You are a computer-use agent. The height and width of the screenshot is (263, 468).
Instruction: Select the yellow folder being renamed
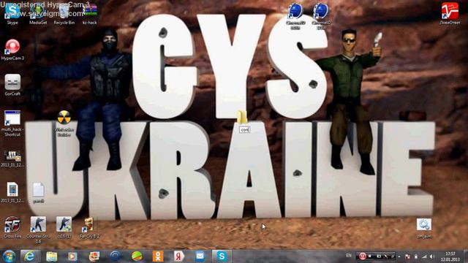pos(242,117)
